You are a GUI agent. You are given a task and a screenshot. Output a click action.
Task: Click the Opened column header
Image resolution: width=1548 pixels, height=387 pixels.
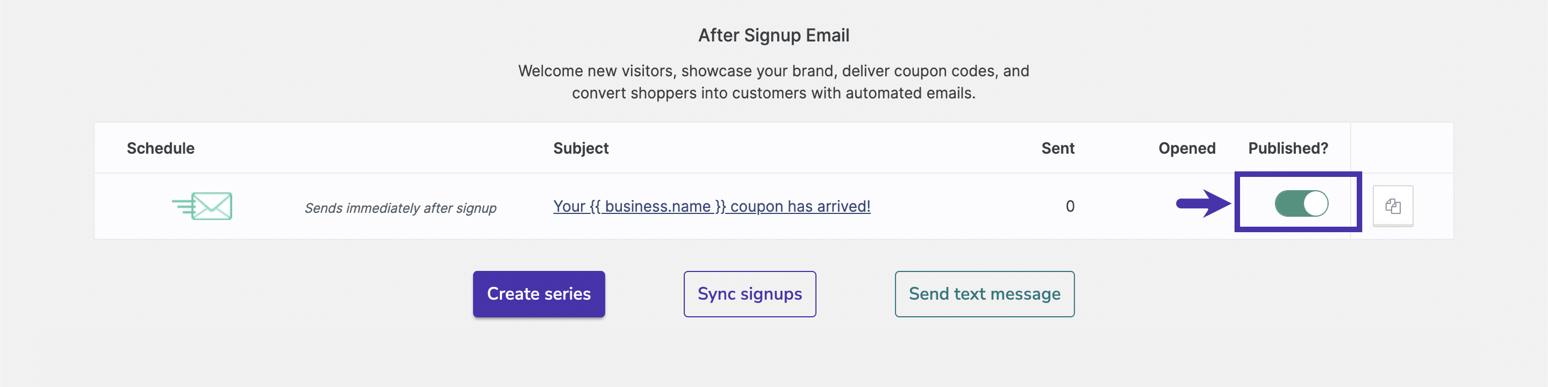click(x=1186, y=148)
